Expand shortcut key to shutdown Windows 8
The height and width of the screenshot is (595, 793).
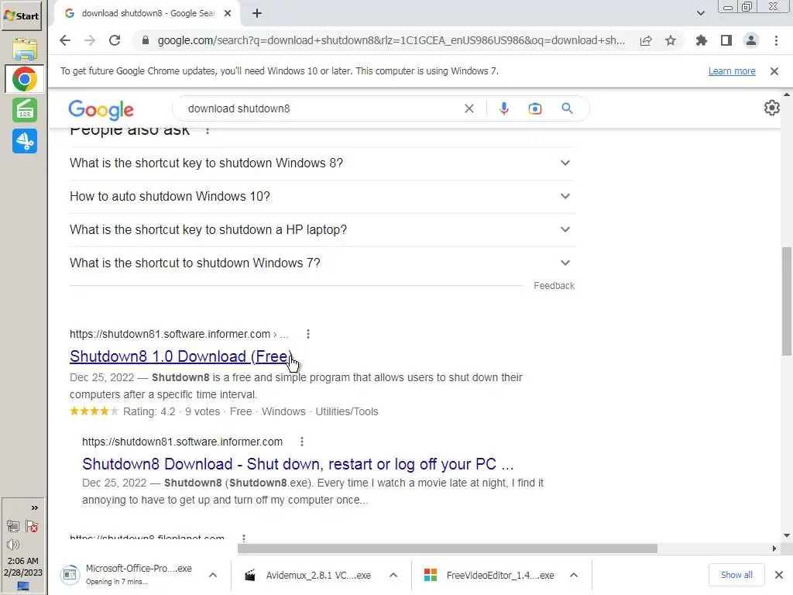(321, 163)
